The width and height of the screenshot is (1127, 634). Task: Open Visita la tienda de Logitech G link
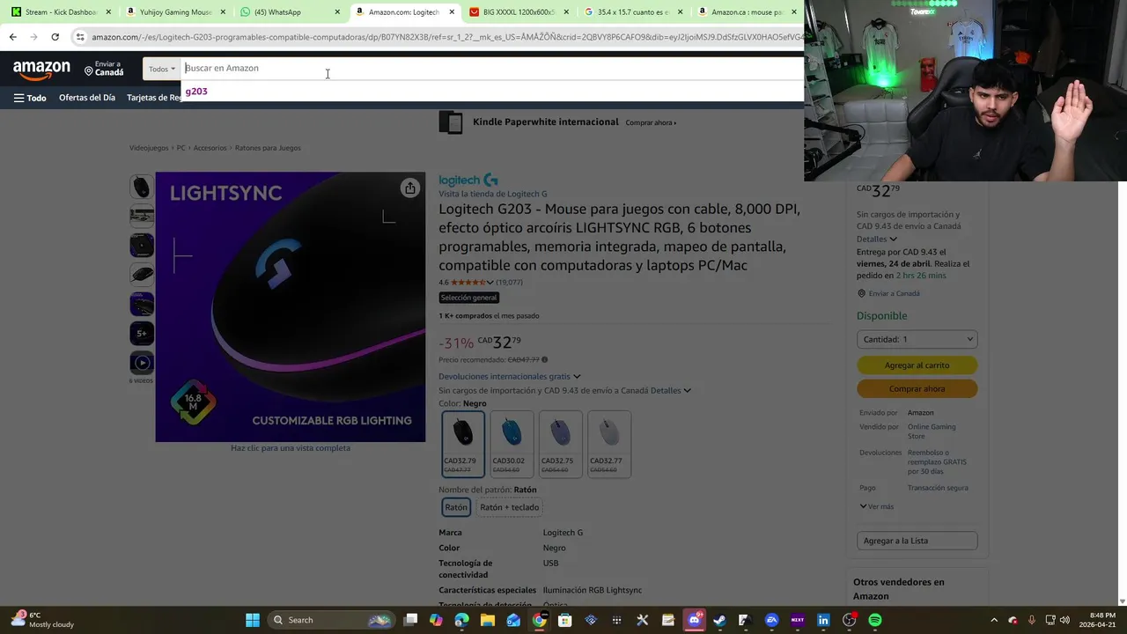point(493,194)
